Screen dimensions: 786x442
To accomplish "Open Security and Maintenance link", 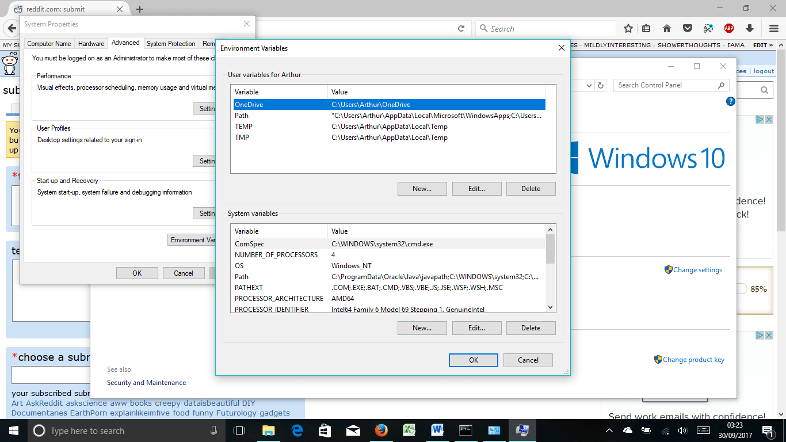I will [146, 383].
